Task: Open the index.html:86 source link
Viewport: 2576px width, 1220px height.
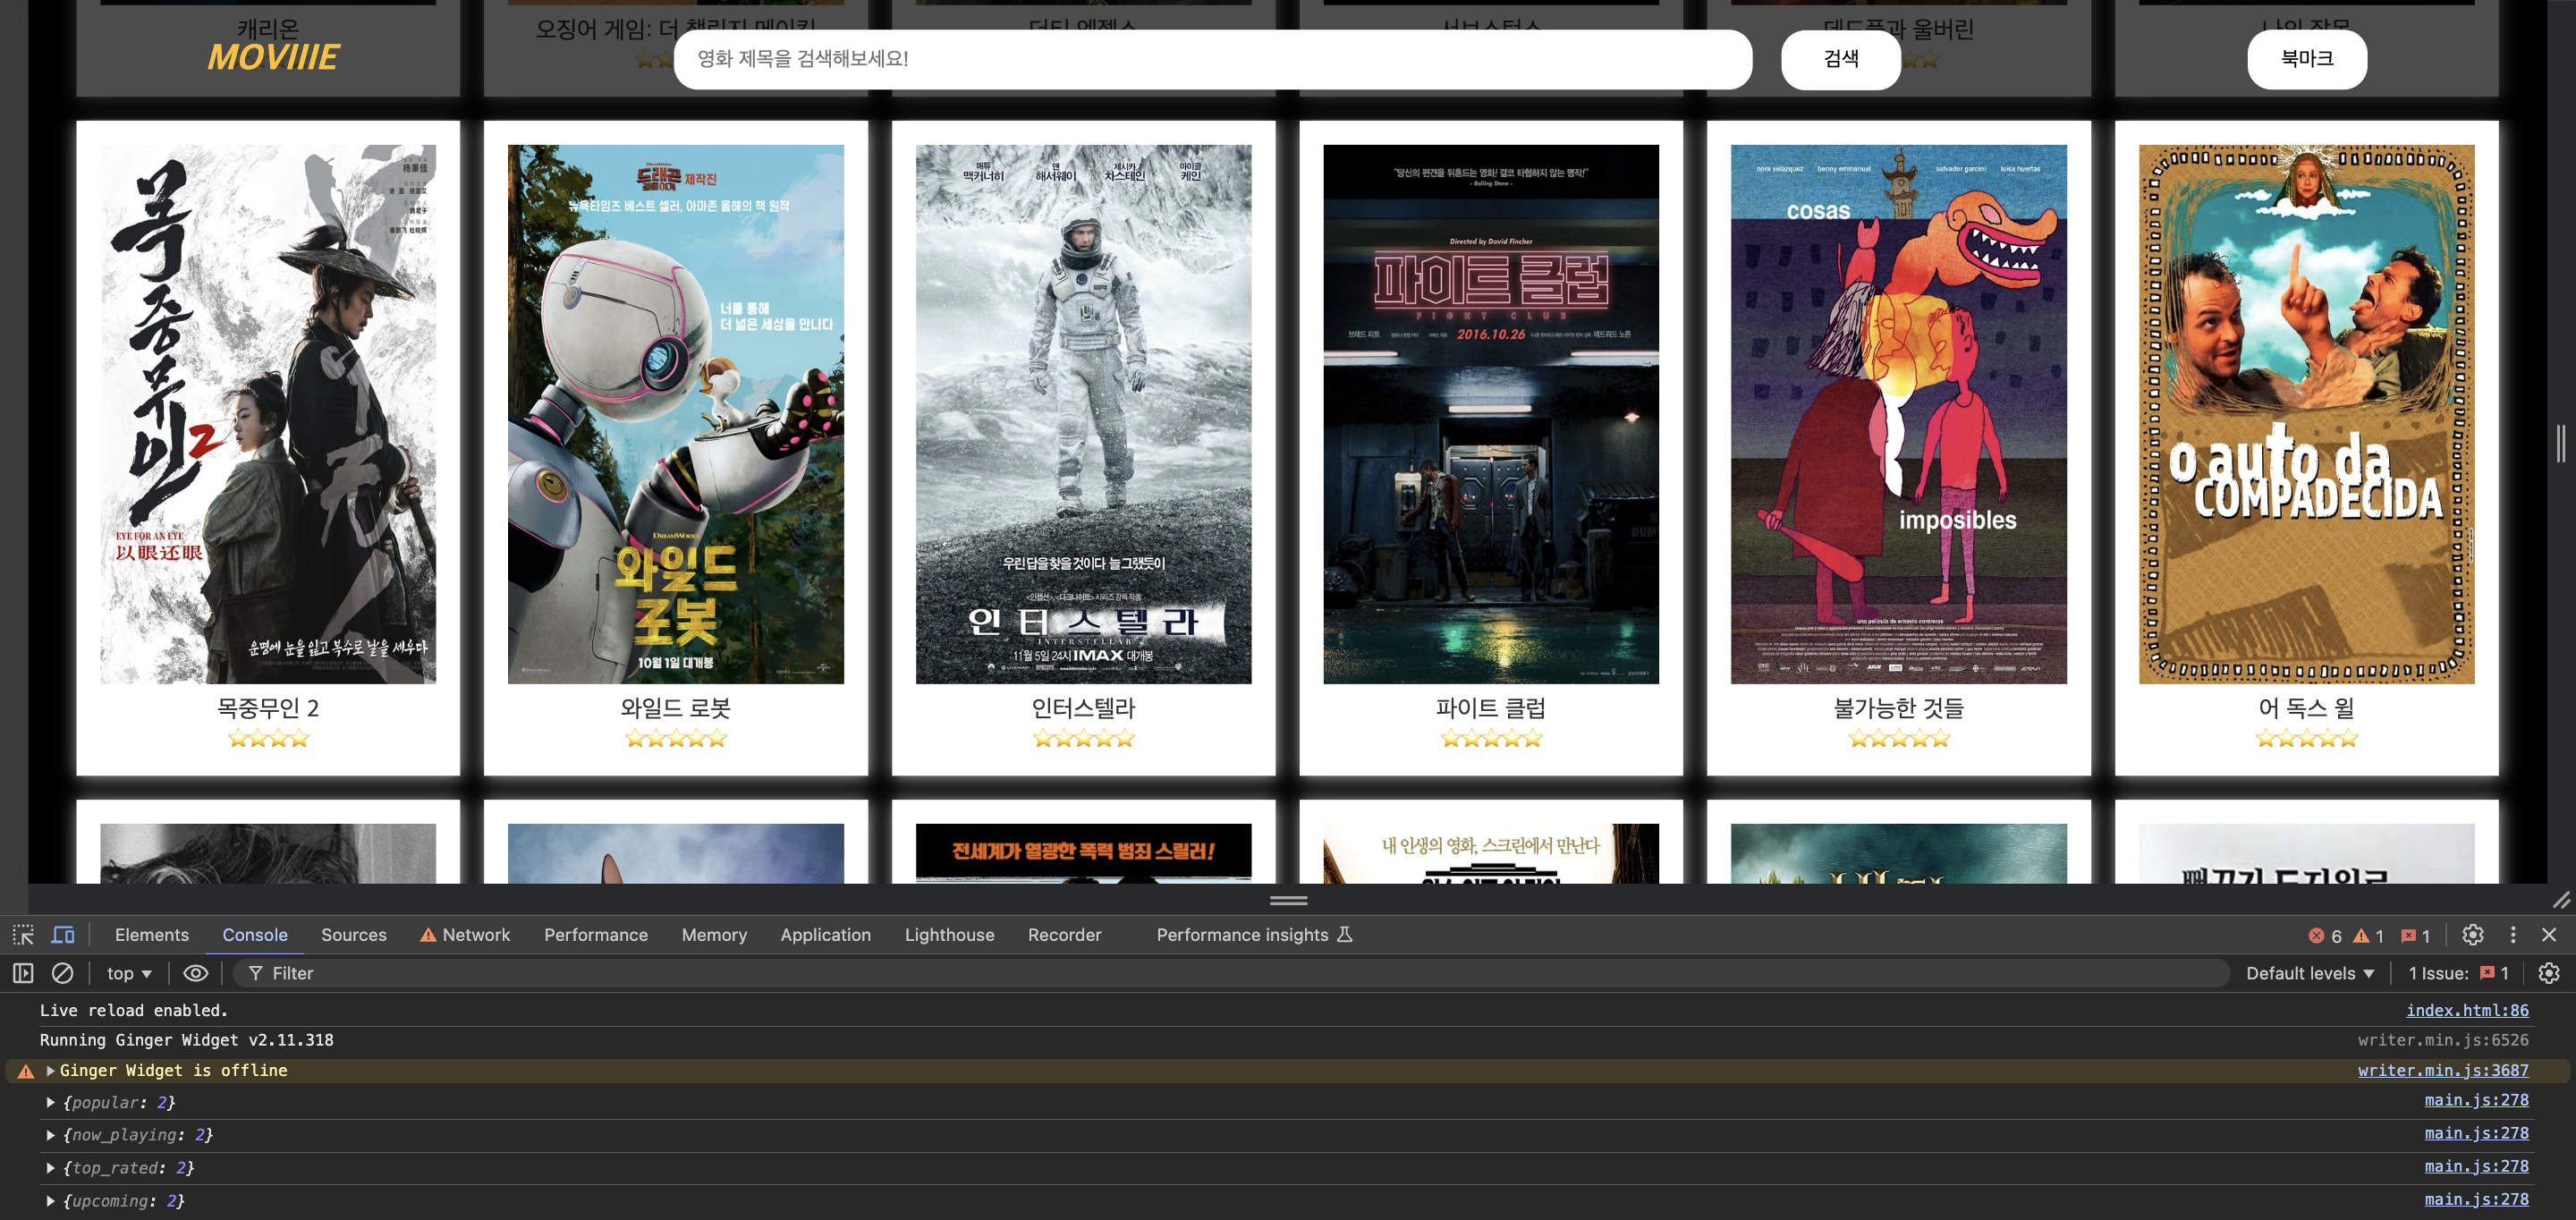Action: tap(2466, 1011)
